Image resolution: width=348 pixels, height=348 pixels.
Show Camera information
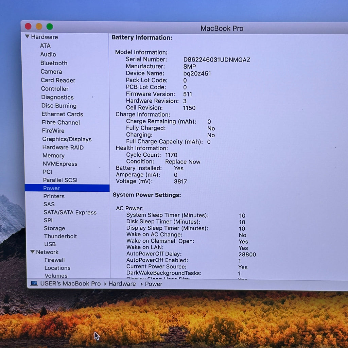[x=51, y=72]
